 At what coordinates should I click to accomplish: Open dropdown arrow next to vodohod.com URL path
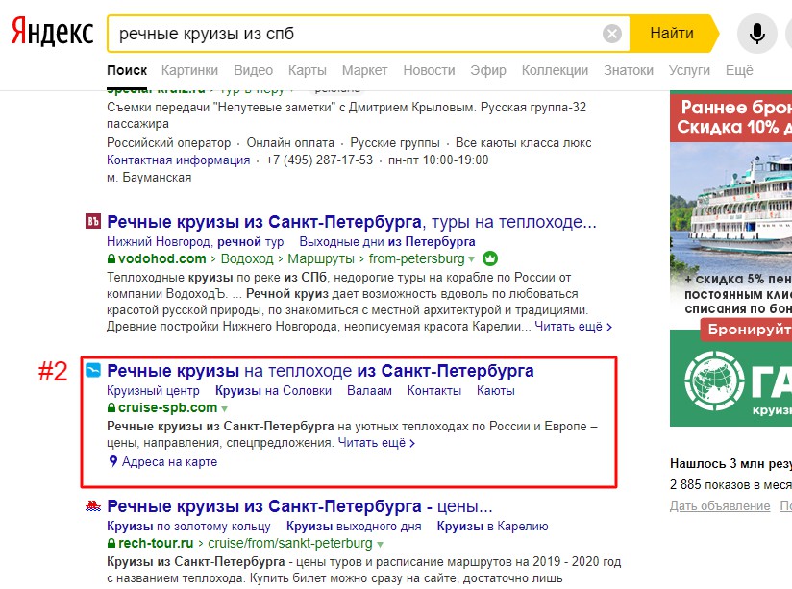point(472,259)
